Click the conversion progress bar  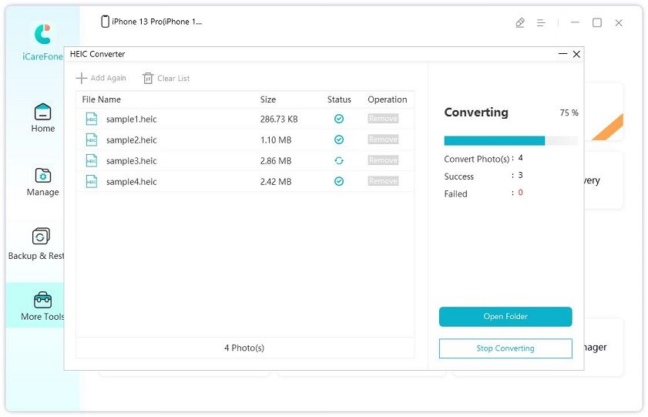[x=511, y=140]
